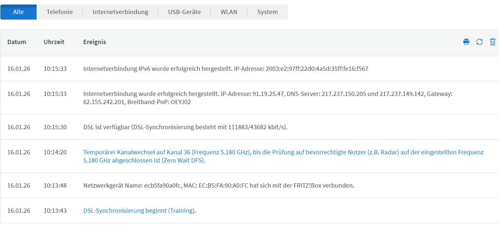Image resolution: width=499 pixels, height=231 pixels.
Task: Select the IPv6 connection established event
Action: pyautogui.click(x=225, y=69)
